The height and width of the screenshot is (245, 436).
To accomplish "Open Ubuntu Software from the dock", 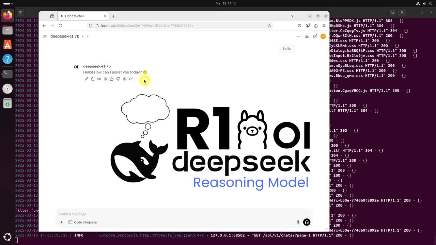I will pyautogui.click(x=7, y=45).
